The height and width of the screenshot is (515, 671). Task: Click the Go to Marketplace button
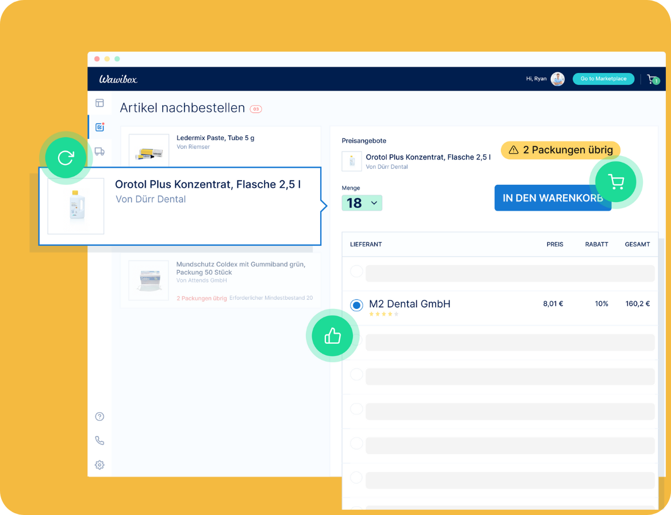[x=603, y=79]
